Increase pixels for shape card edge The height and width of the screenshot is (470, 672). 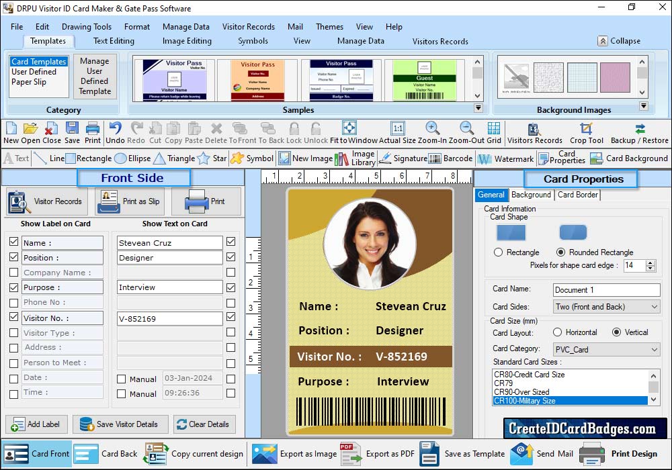pos(650,263)
